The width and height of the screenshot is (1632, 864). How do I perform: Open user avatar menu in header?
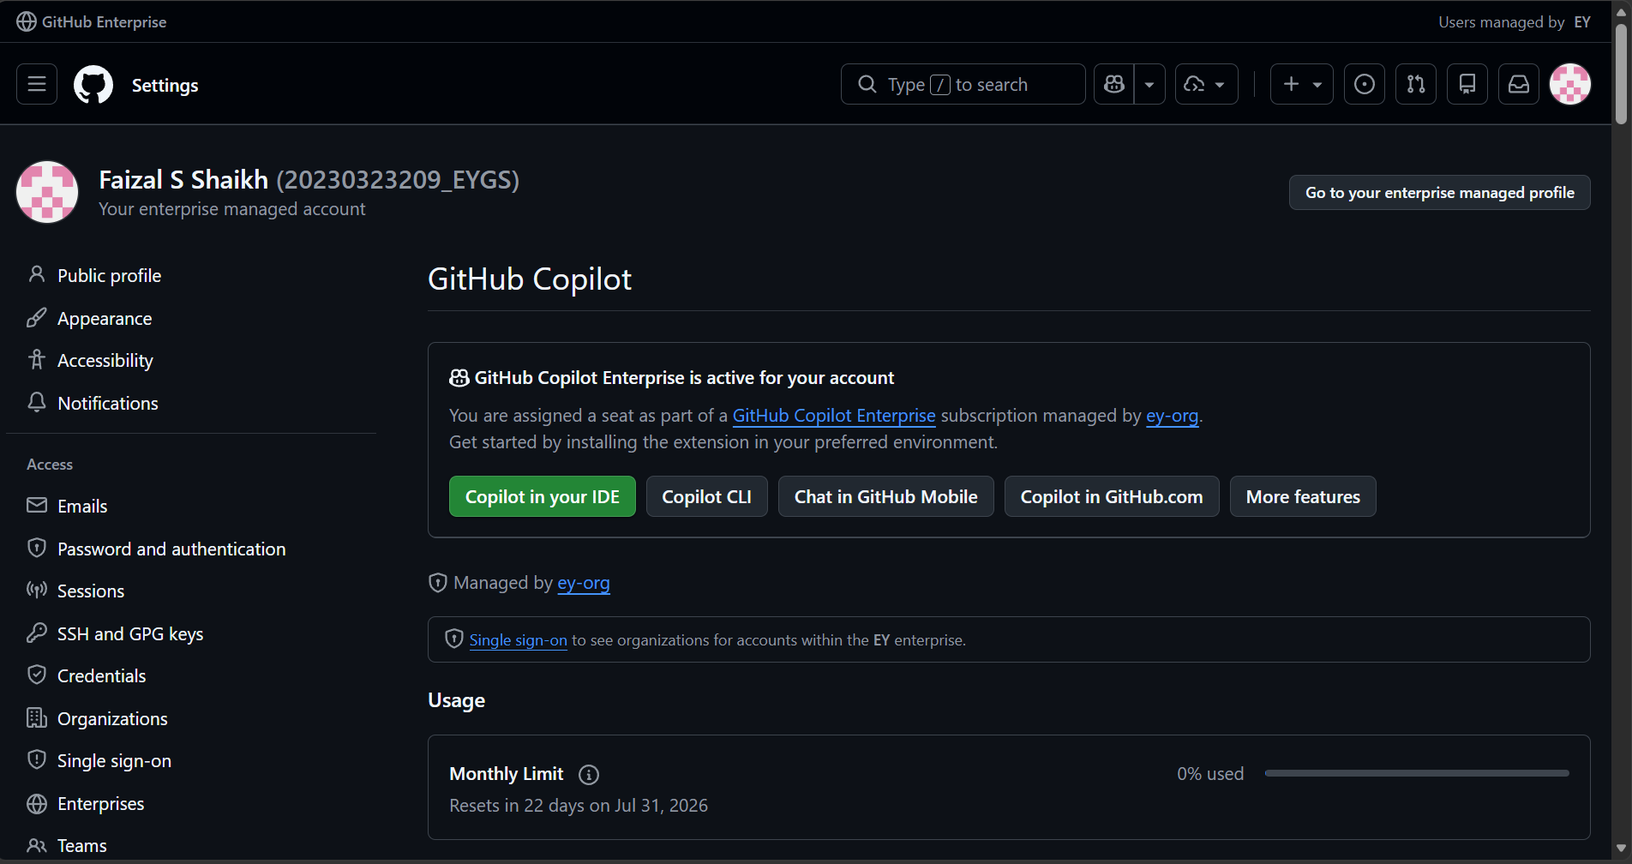point(1570,84)
